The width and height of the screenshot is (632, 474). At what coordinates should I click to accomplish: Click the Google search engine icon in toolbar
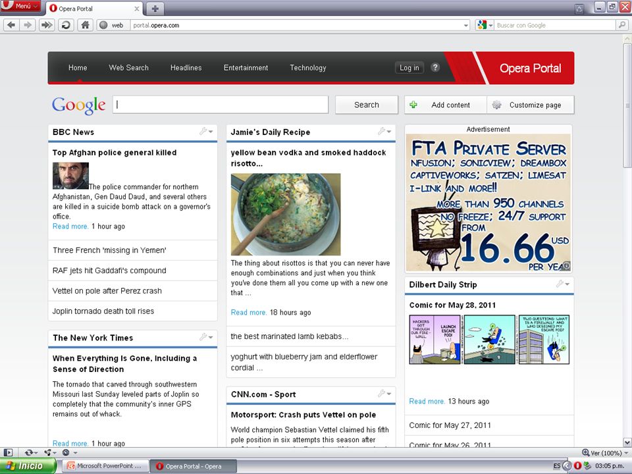pyautogui.click(x=481, y=25)
